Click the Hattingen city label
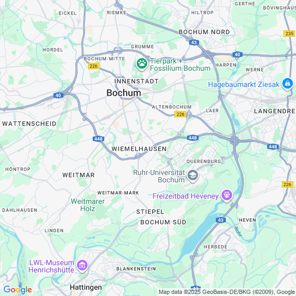 pos(86,287)
